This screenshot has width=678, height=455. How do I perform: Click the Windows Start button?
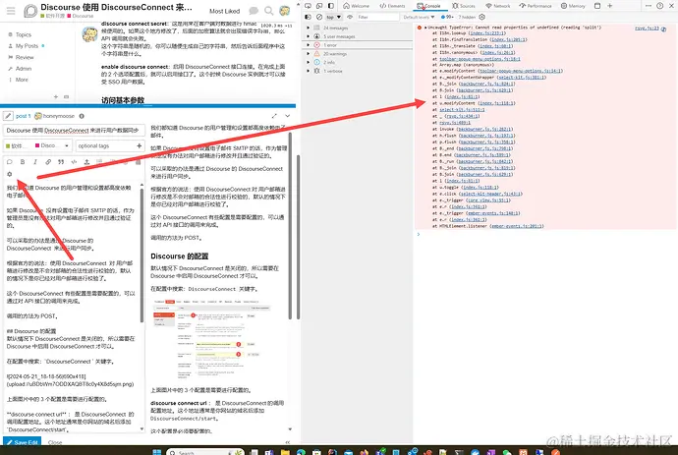pyautogui.click(x=156, y=452)
